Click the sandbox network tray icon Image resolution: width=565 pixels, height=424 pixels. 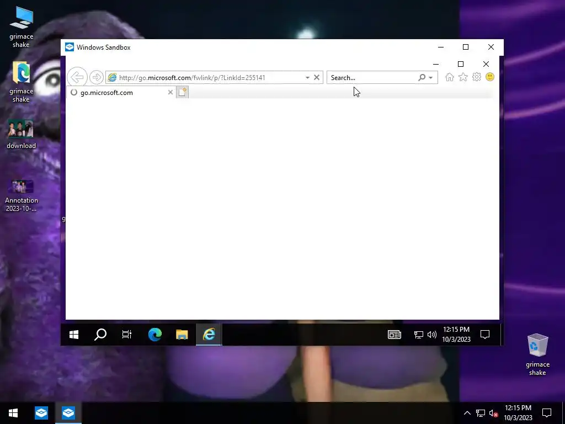click(x=418, y=335)
